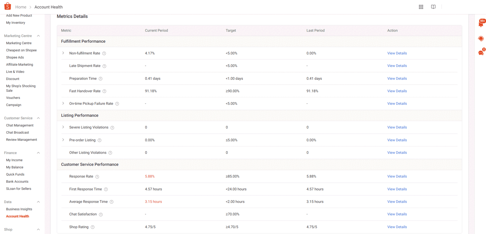This screenshot has width=486, height=234.
Task: Click help icon beside Shop Rating
Action: pos(93,227)
